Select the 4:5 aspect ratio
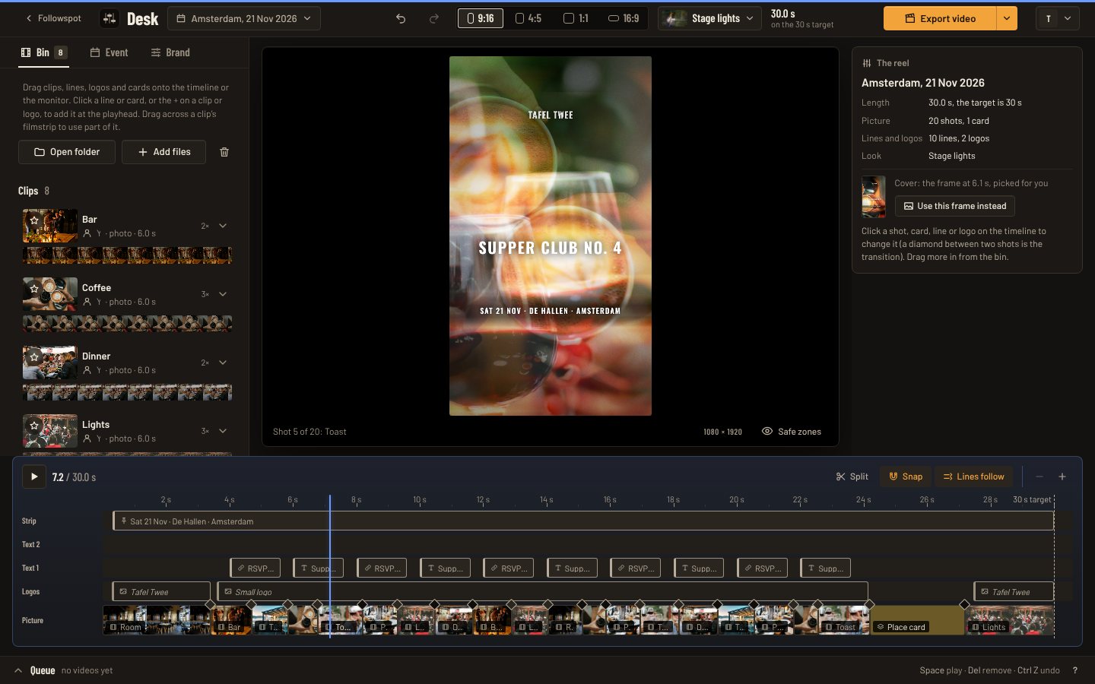 click(x=528, y=18)
